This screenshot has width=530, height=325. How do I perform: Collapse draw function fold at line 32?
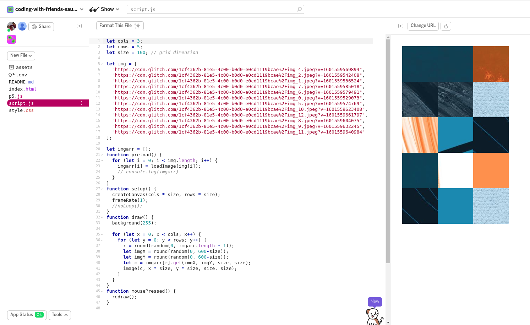coord(102,217)
